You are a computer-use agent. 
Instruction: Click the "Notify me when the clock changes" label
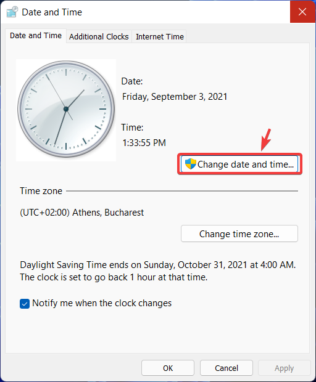pyautogui.click(x=102, y=303)
